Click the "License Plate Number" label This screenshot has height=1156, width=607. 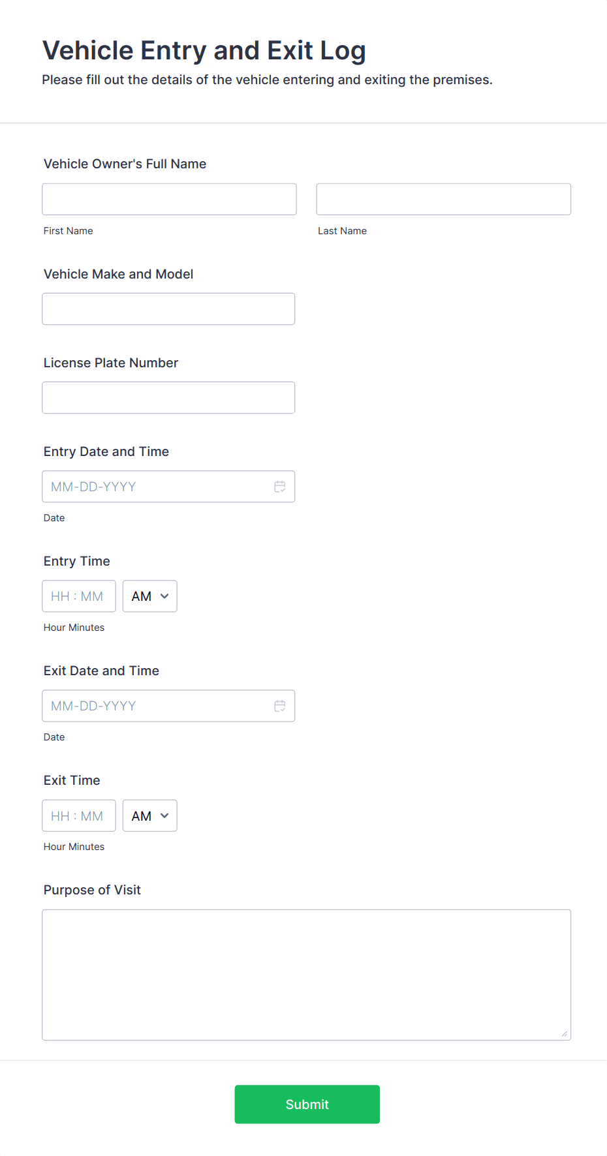pyautogui.click(x=111, y=363)
